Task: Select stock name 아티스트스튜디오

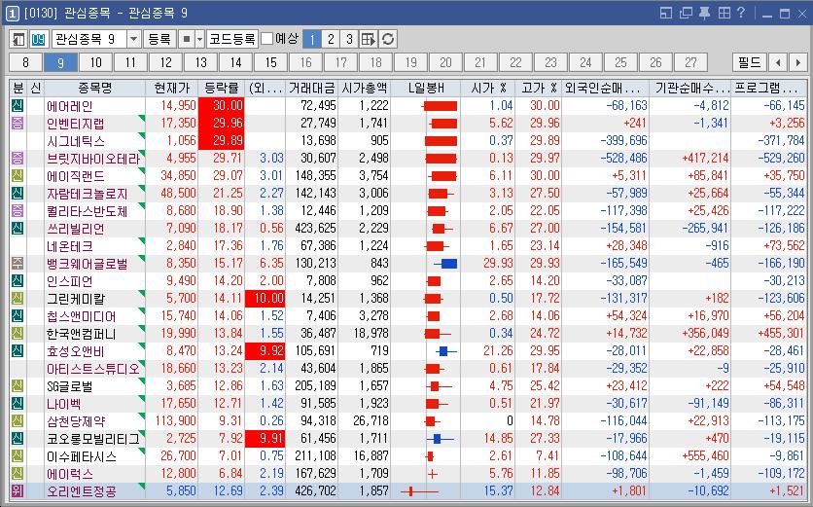Action: point(93,369)
